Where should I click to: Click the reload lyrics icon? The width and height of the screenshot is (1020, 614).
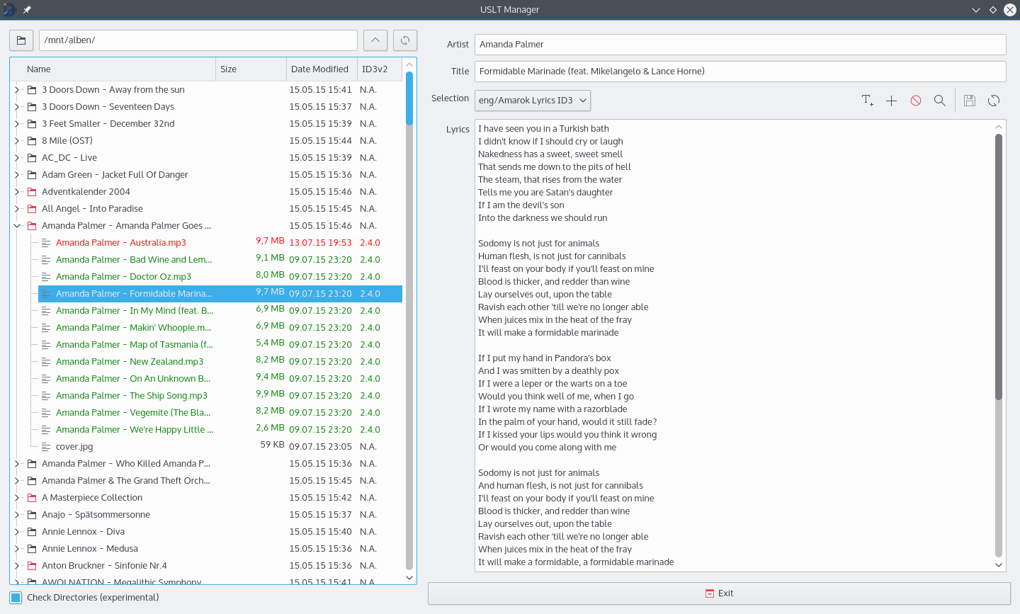pyautogui.click(x=994, y=101)
